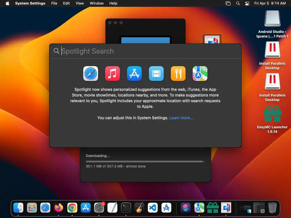Click the green gift EasyMC Dock icon
This screenshot has height=218, width=291.
213,207
